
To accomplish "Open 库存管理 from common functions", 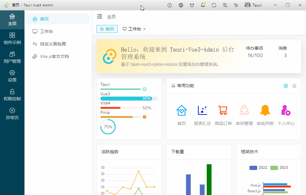I will point(244,110).
